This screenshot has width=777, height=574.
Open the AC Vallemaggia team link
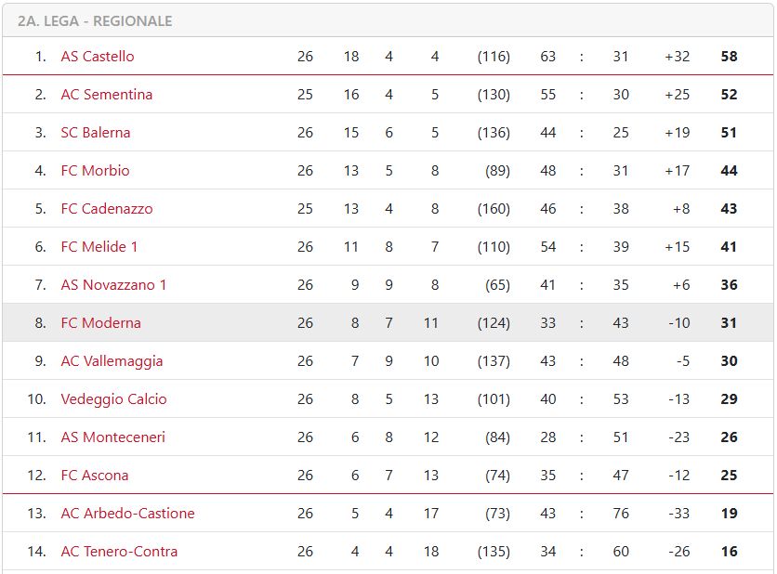pos(112,361)
